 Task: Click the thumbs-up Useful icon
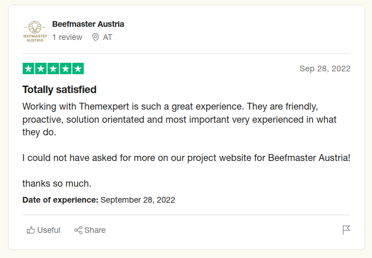[x=31, y=230]
